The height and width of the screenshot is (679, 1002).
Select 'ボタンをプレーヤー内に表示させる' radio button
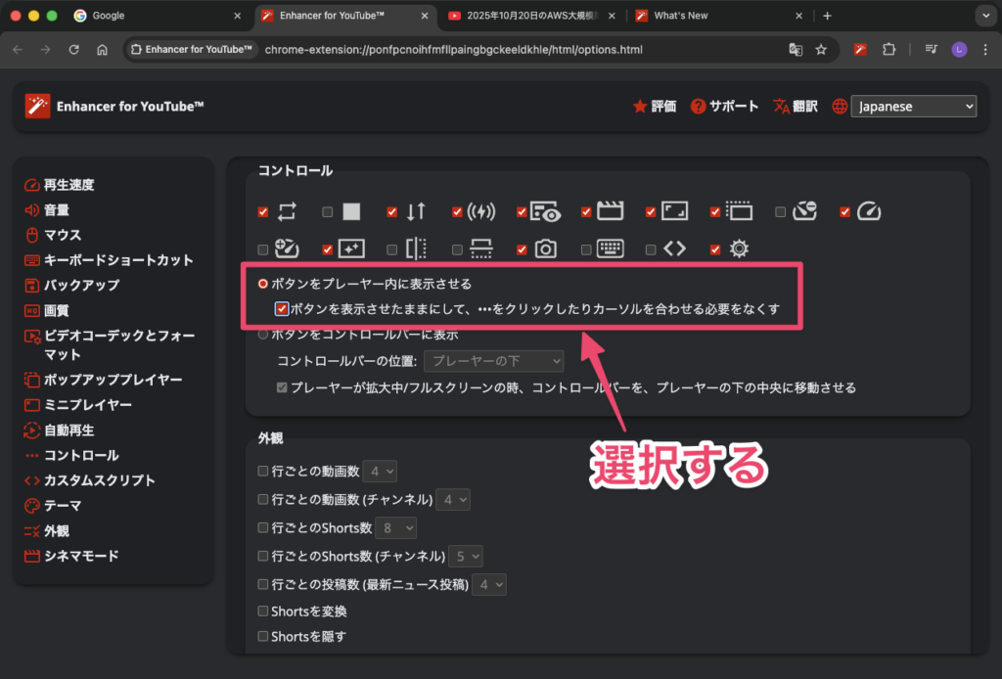[263, 284]
